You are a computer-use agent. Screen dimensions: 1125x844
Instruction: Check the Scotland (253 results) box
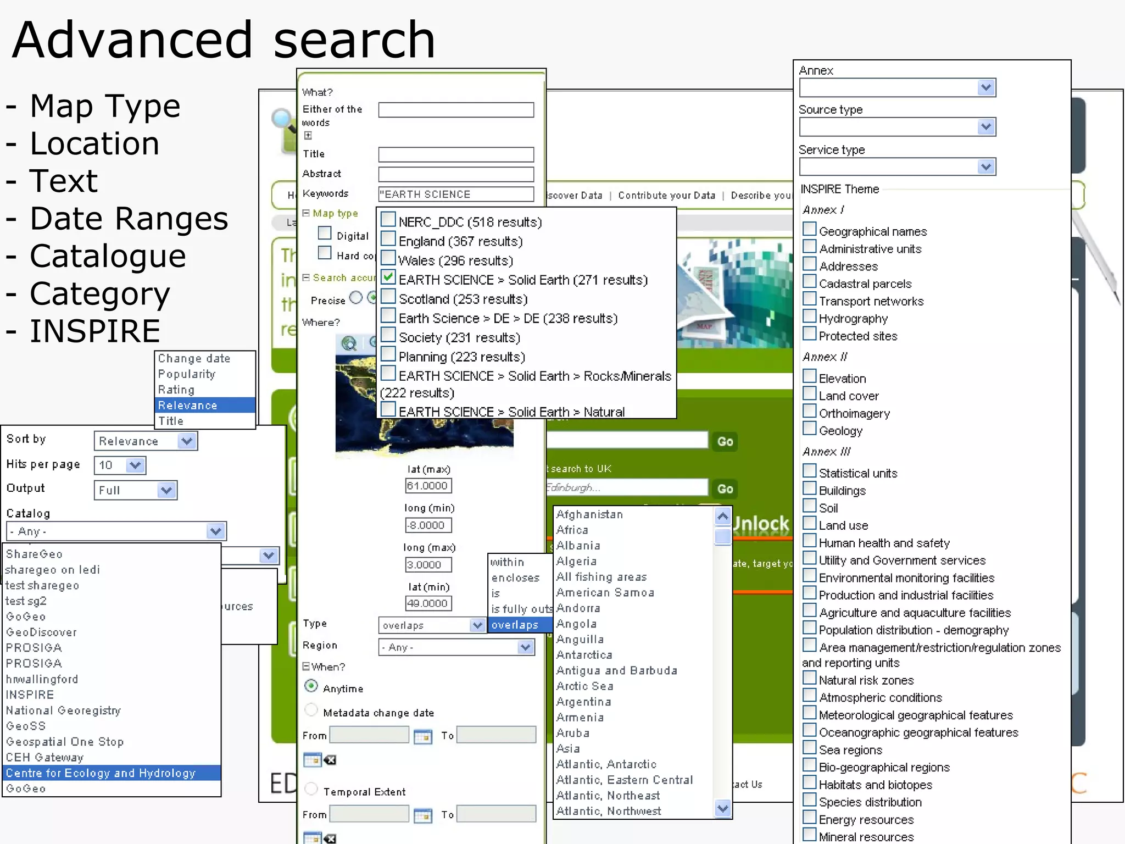[388, 297]
